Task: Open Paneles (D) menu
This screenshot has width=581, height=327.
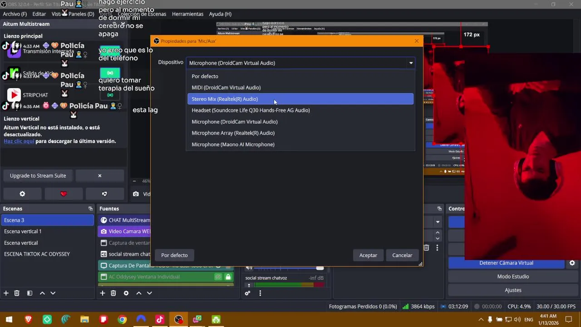Action: [81, 14]
